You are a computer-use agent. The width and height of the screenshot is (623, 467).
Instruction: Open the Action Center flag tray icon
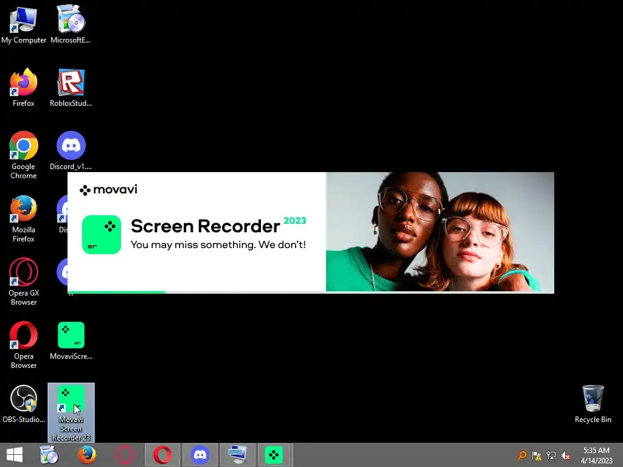[537, 455]
